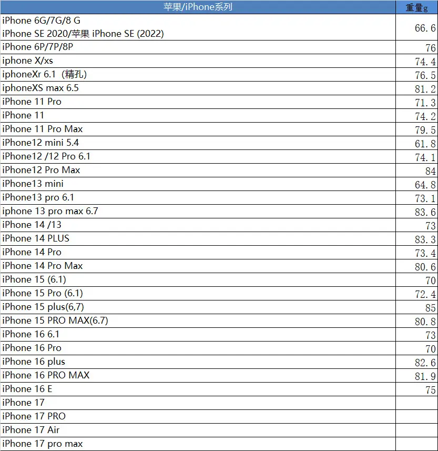
Task: Select the iPhone 15 (6.1) cell
Action: pos(198,279)
